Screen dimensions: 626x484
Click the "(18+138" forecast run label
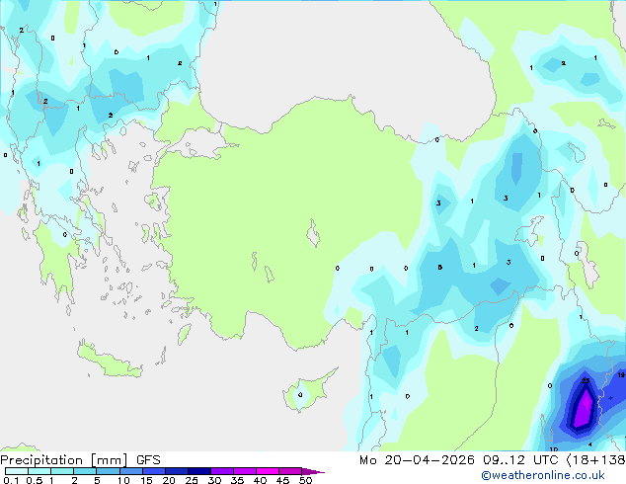[596, 460]
